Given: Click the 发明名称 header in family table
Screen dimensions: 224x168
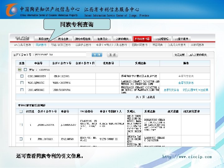Looking at the screenshot, I should click(x=140, y=63).
